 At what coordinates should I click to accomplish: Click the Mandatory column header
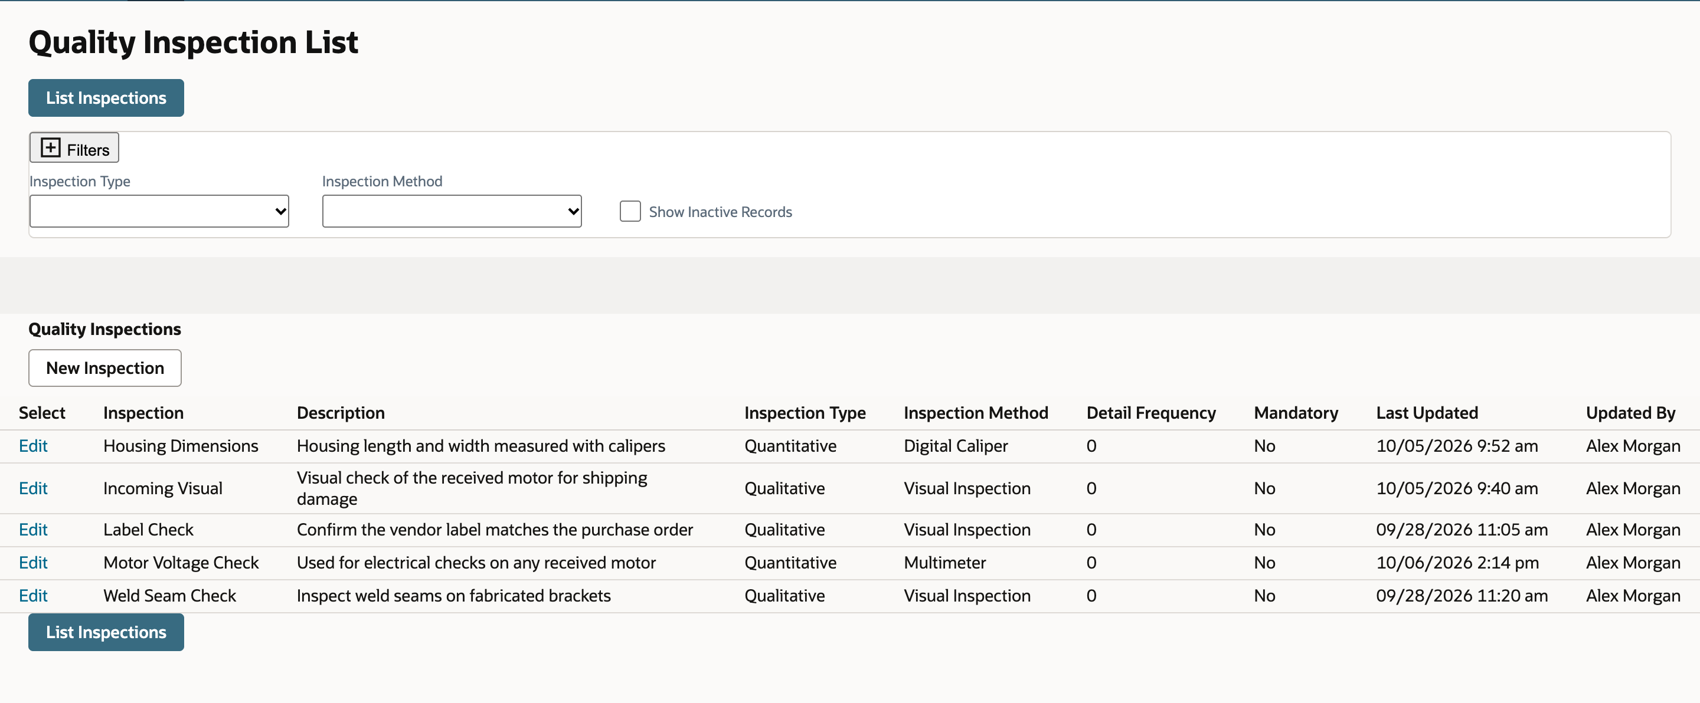tap(1296, 413)
